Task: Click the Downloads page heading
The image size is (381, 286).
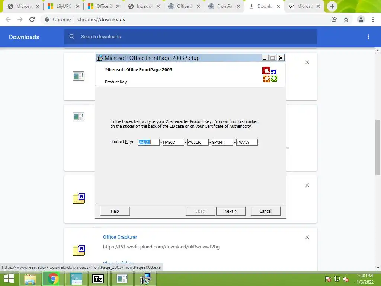Action: tap(24, 37)
